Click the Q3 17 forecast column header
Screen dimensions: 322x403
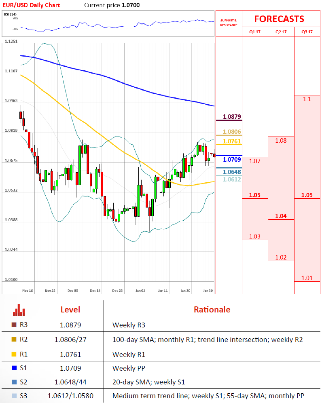click(x=307, y=32)
